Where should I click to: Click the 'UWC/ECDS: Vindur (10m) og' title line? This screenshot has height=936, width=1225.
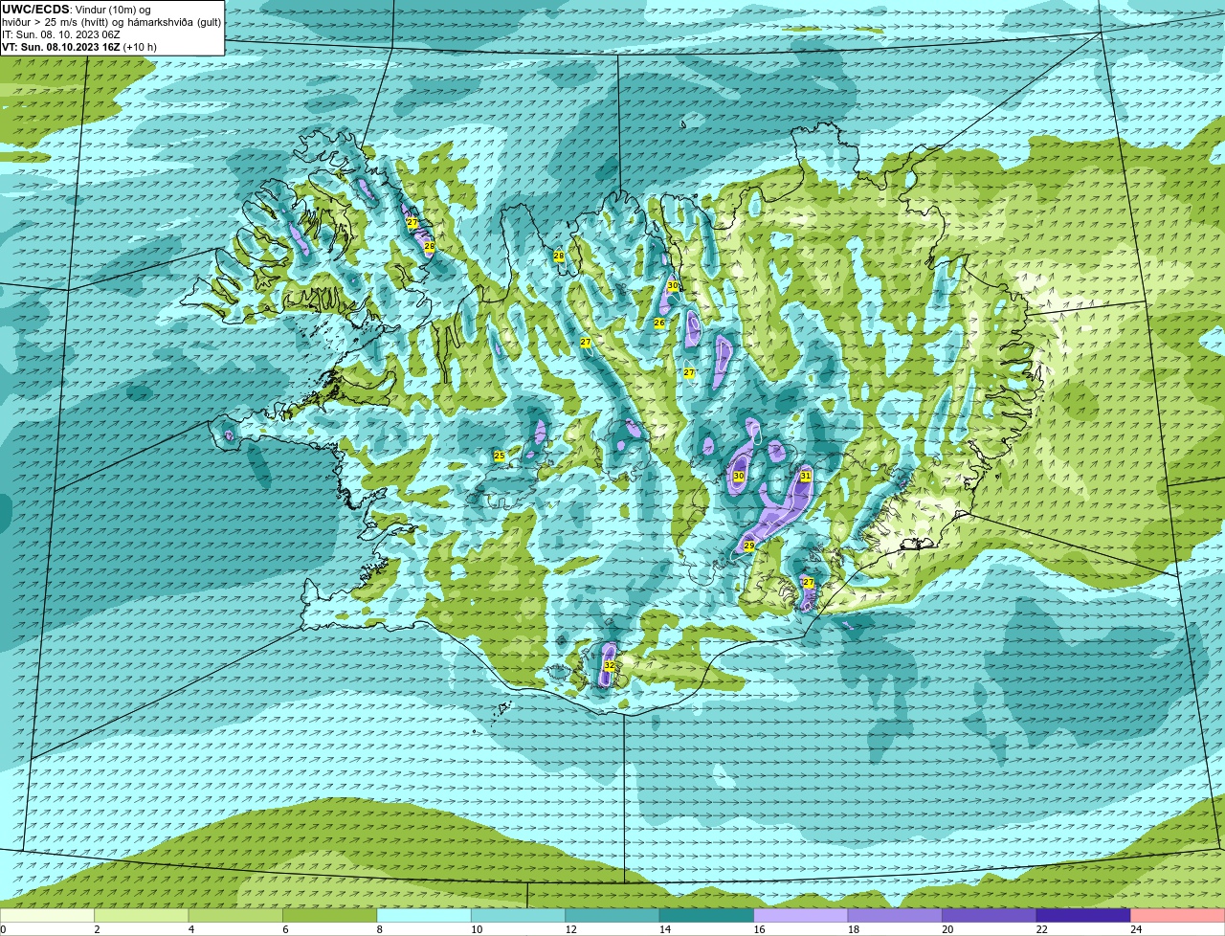77,10
